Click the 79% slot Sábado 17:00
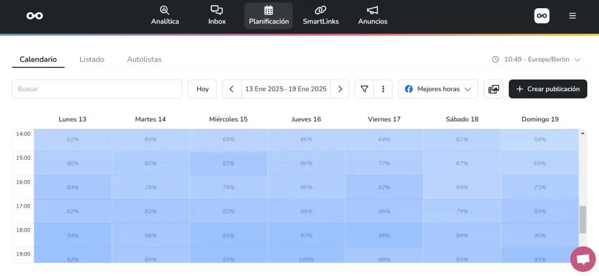599x276 pixels. 462,212
